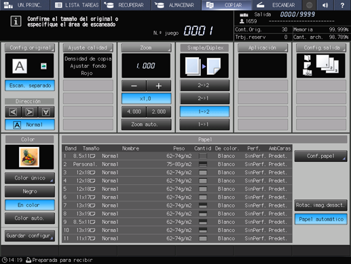Select Color auto. mode
351x264 pixels.
pos(30,218)
